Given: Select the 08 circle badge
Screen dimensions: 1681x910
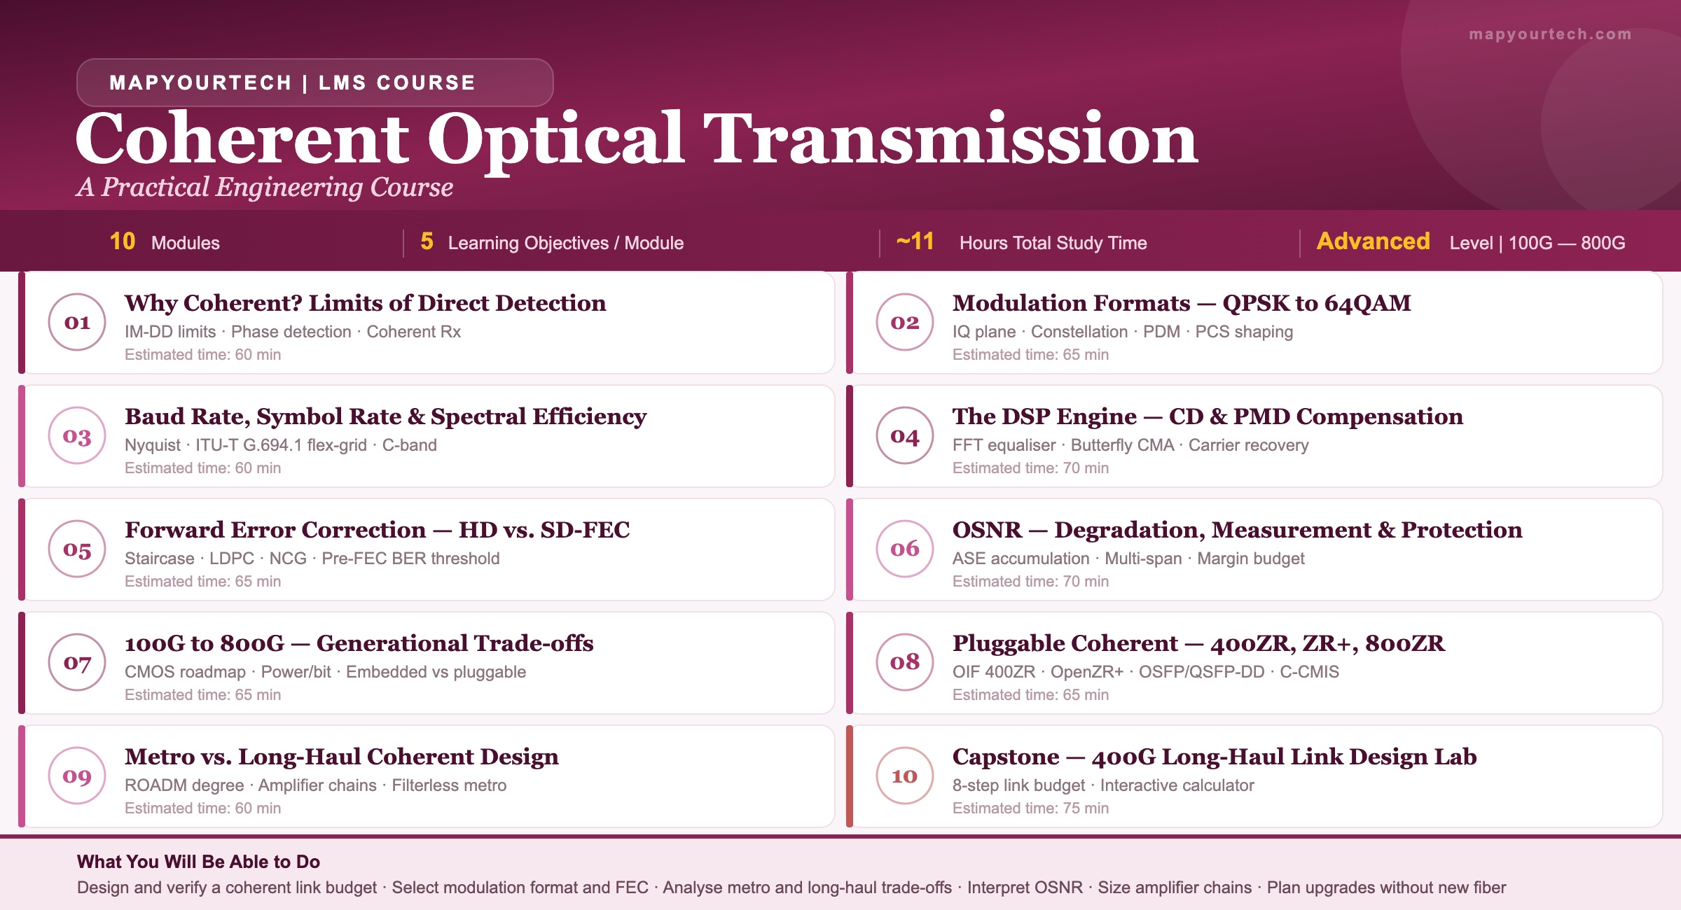Looking at the screenshot, I should 905,662.
